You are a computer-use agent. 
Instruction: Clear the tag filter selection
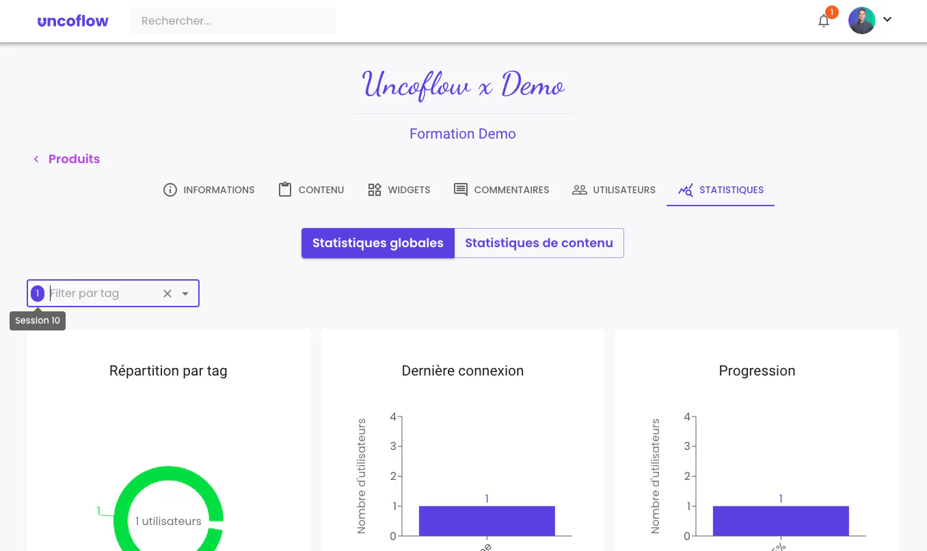(167, 294)
